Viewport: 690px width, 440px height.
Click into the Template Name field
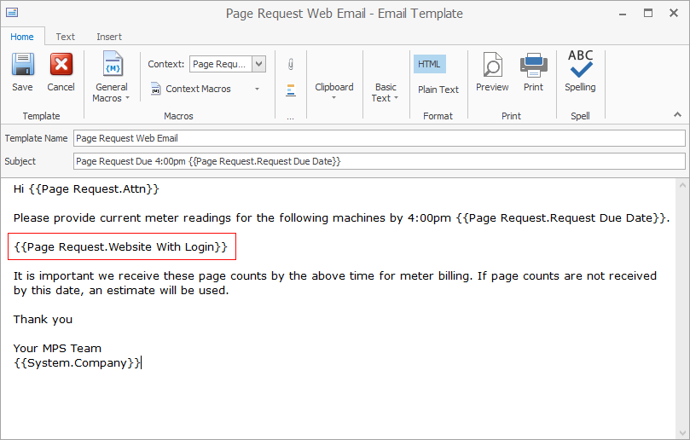379,138
